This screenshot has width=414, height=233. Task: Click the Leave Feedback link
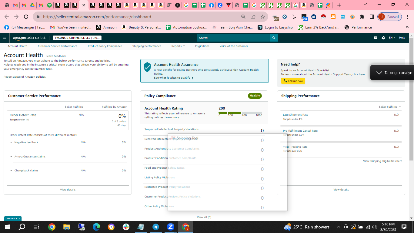point(56,56)
